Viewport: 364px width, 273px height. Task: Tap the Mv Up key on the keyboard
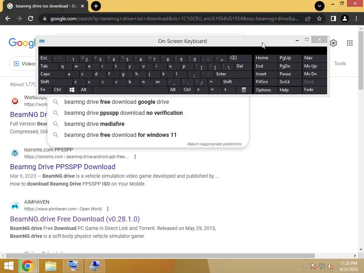tap(314, 66)
